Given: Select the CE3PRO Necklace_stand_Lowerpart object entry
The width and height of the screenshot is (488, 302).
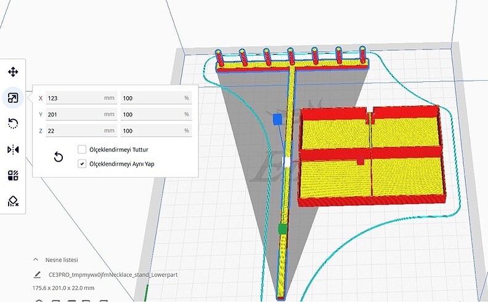Looking at the screenshot, I should [112, 274].
